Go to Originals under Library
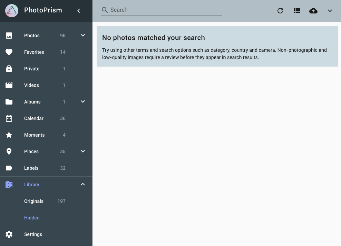Viewport: 341px width, 246px height. click(x=33, y=201)
